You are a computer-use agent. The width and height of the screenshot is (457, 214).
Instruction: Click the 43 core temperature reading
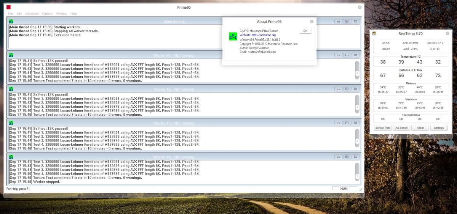[x=419, y=62]
